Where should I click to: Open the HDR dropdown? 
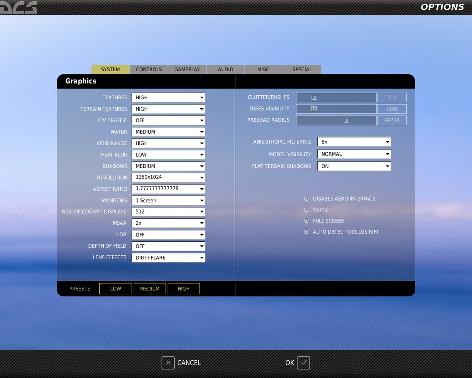click(x=168, y=235)
